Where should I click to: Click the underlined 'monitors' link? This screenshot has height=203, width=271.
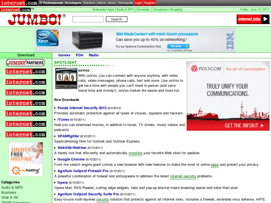pos(135,153)
